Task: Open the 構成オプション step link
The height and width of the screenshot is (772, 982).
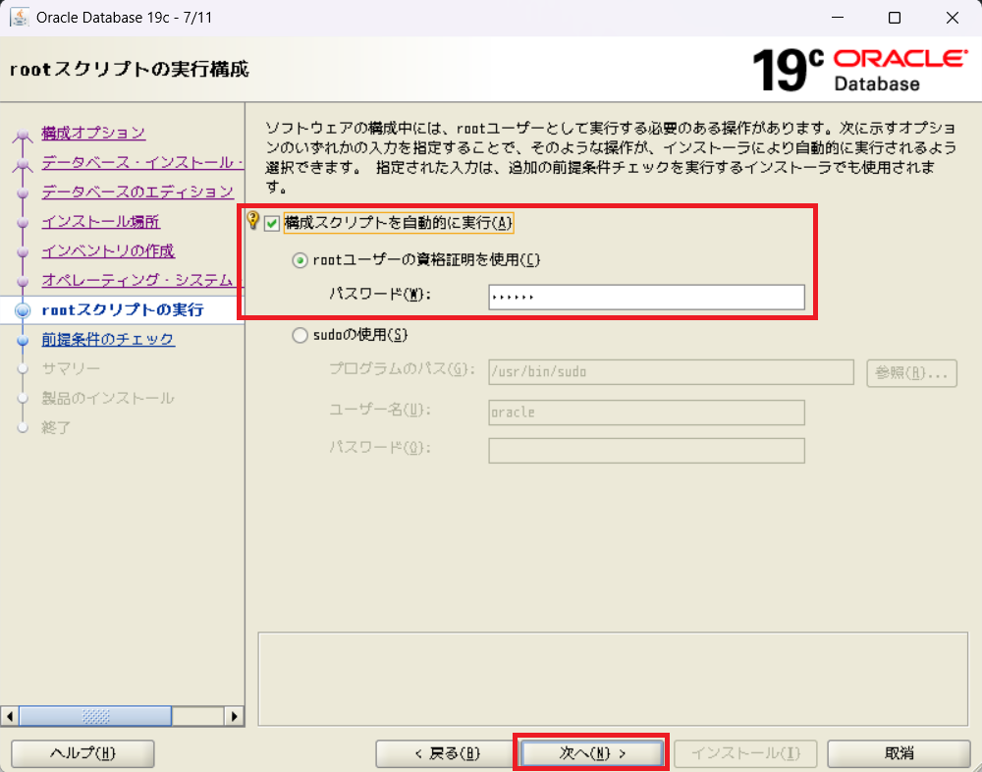Action: tap(93, 133)
